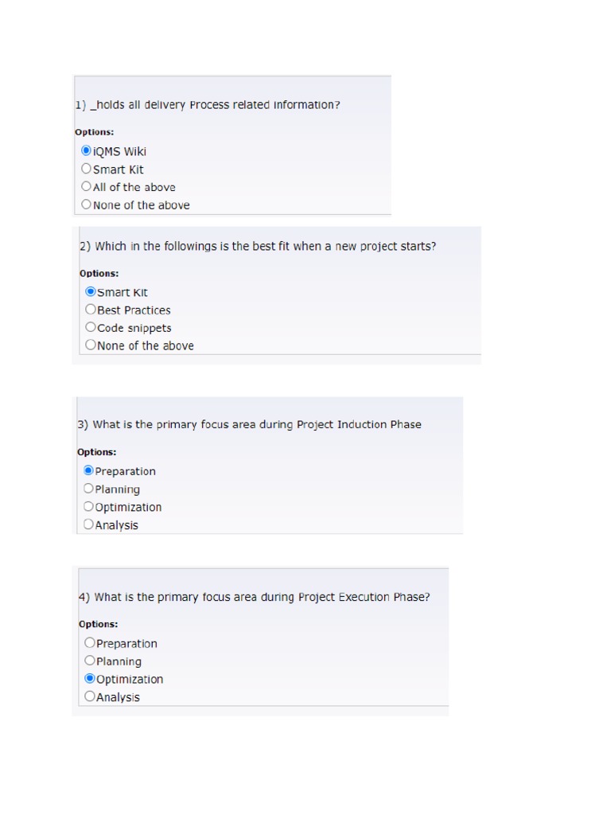
Task: Select Smart Kit for question 2
Action: (91, 291)
